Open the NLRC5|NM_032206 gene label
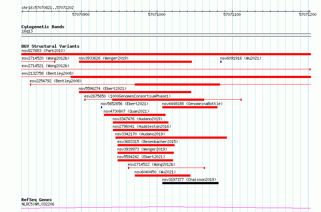Image resolution: width=321 pixels, height=212 pixels. (38, 204)
